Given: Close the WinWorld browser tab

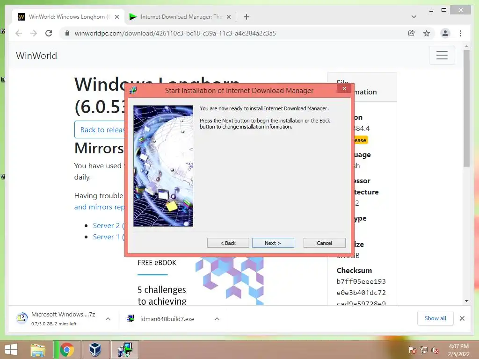Looking at the screenshot, I should tap(116, 17).
